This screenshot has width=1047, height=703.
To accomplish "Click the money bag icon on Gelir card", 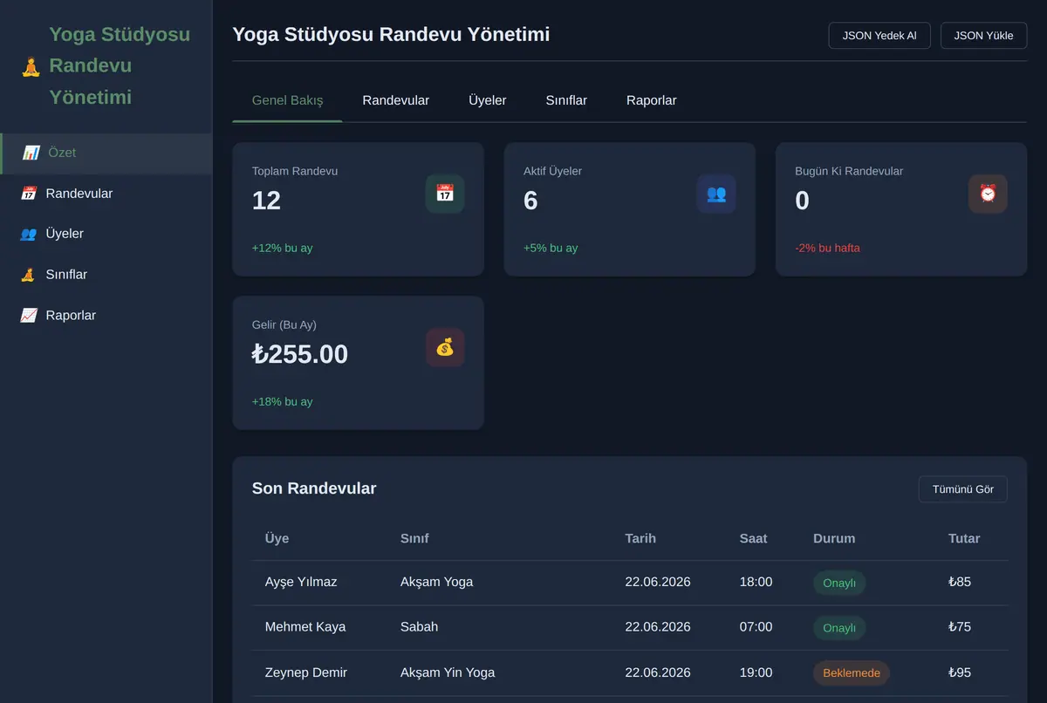I will point(445,347).
